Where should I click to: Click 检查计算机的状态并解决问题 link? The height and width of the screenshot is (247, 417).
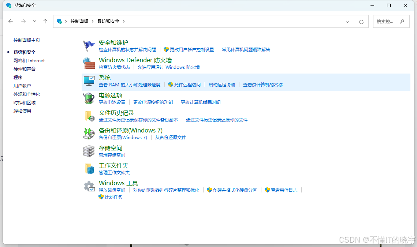coord(127,49)
